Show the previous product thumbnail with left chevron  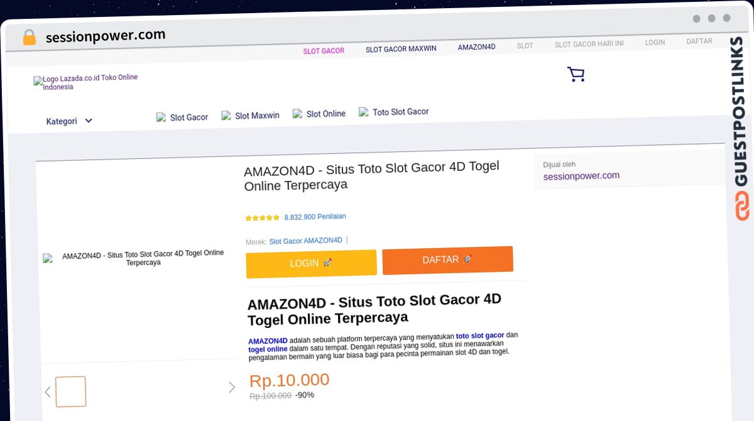pyautogui.click(x=48, y=392)
